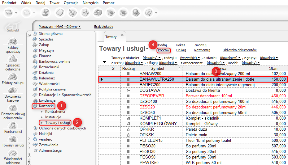Open the Magazyn: MAG - Główny dropdown
The height and width of the screenshot is (165, 288).
[60, 27]
